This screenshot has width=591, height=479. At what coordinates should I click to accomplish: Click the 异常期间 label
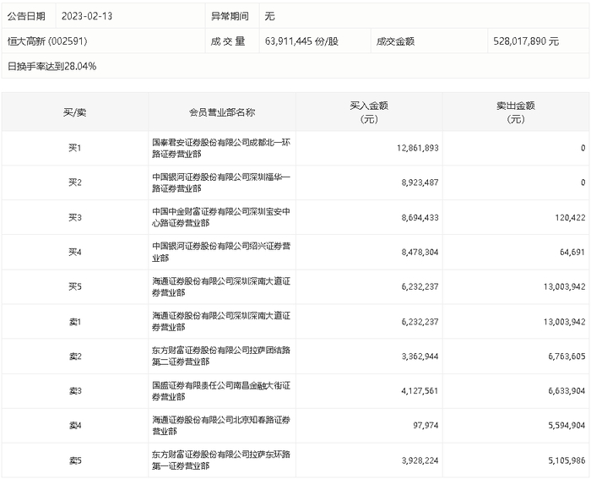pos(230,16)
